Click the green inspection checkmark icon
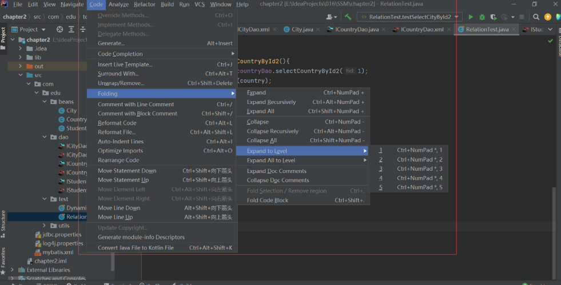 [x=550, y=41]
